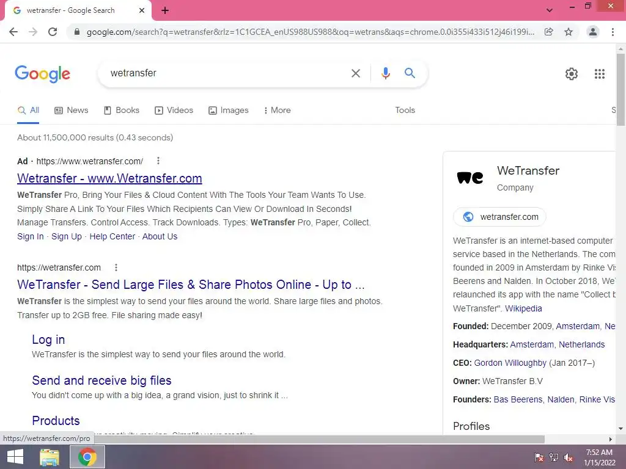
Task: Click the Sign In ad sitelink
Action: click(x=31, y=236)
